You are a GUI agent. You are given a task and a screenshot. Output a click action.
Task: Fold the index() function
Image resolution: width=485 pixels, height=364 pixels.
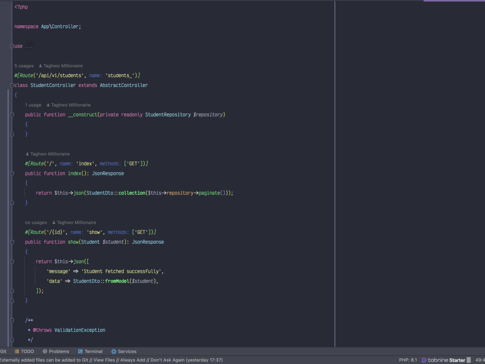click(x=12, y=173)
